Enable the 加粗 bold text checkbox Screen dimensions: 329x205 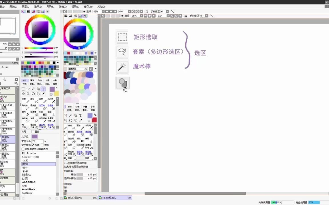pos(33,145)
